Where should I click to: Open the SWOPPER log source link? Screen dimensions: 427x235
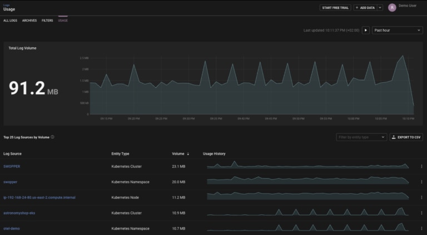[12, 167]
